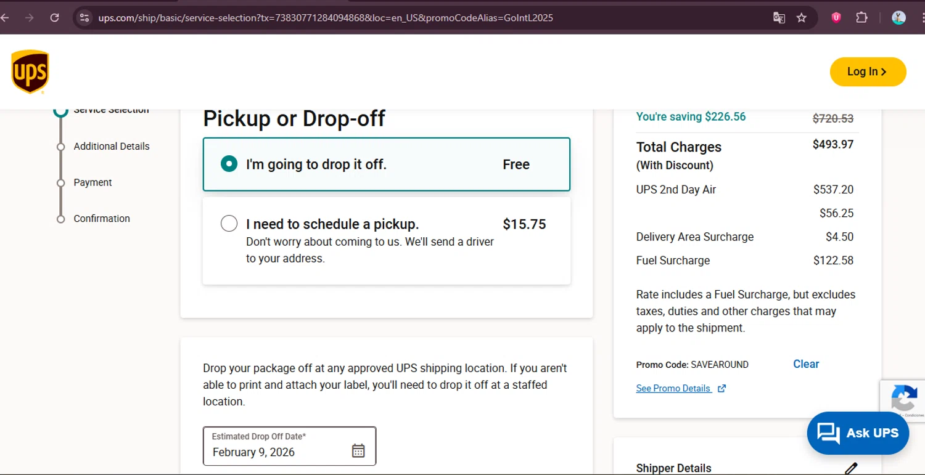
Task: Choose "I need to schedule a pickup"
Action: (x=229, y=224)
